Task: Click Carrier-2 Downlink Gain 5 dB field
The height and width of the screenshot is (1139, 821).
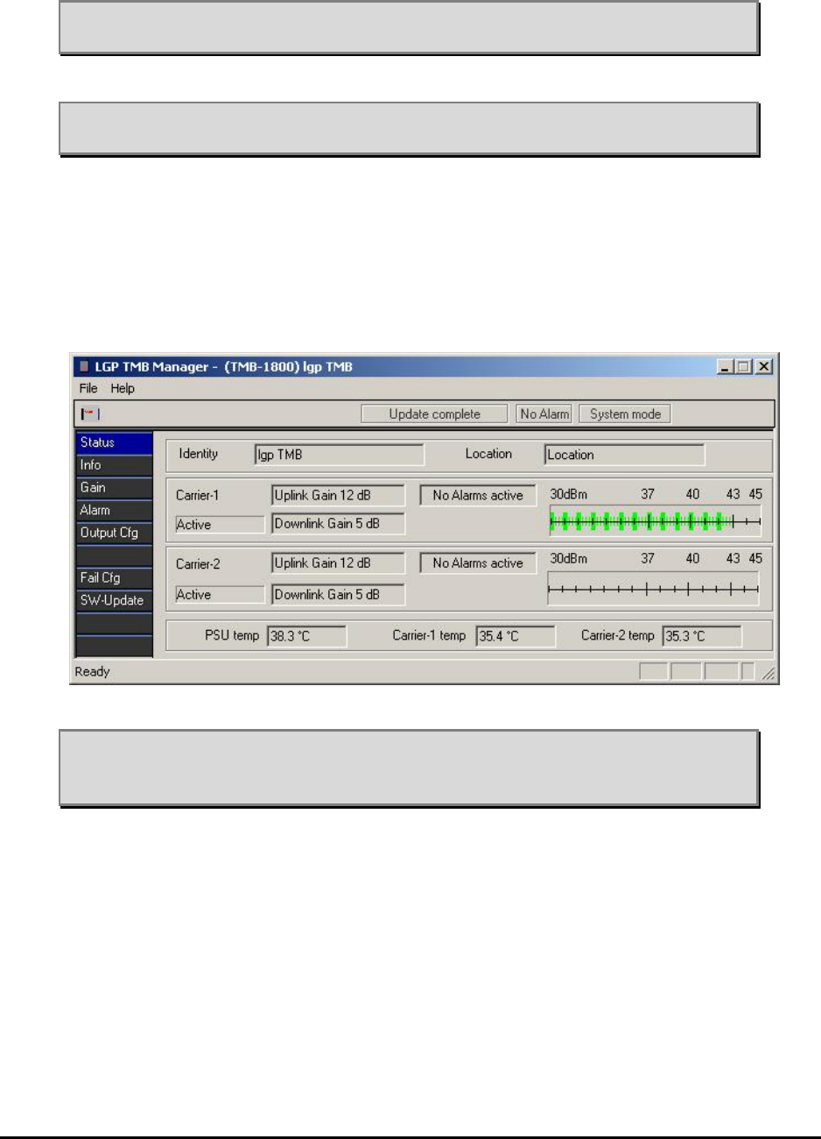Action: click(338, 595)
